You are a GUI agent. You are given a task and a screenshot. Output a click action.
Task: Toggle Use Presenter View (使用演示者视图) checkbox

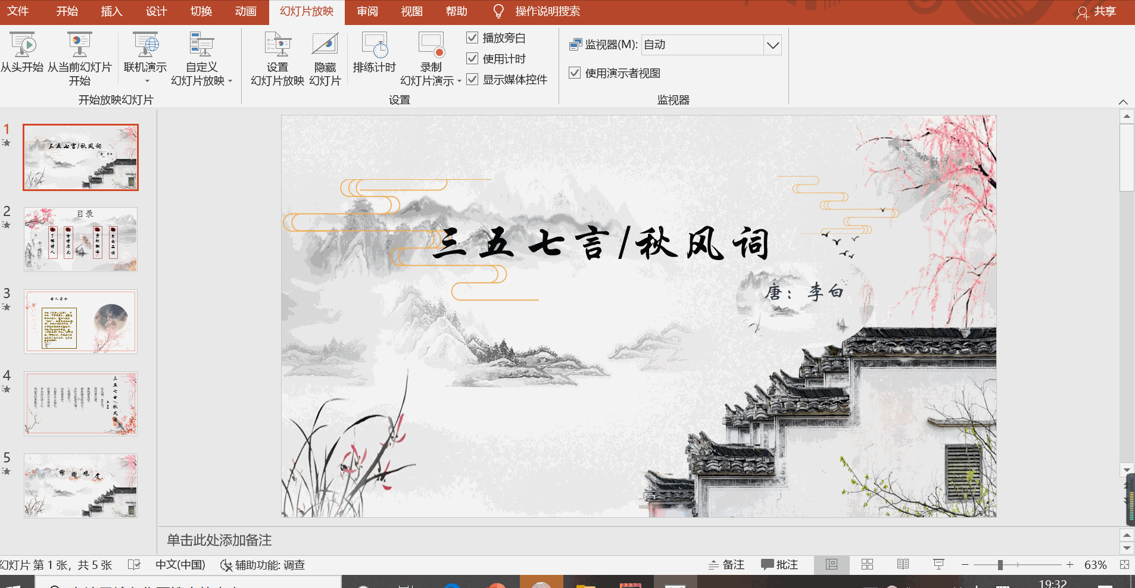coord(575,73)
